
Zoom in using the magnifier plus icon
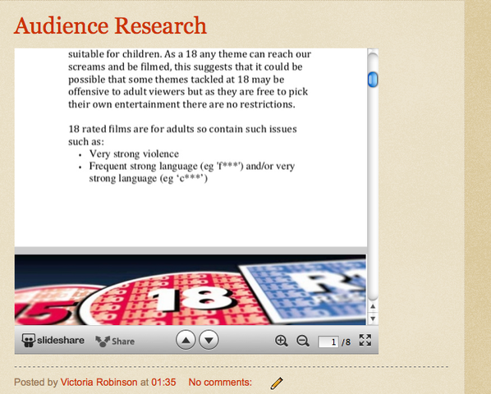[281, 341]
